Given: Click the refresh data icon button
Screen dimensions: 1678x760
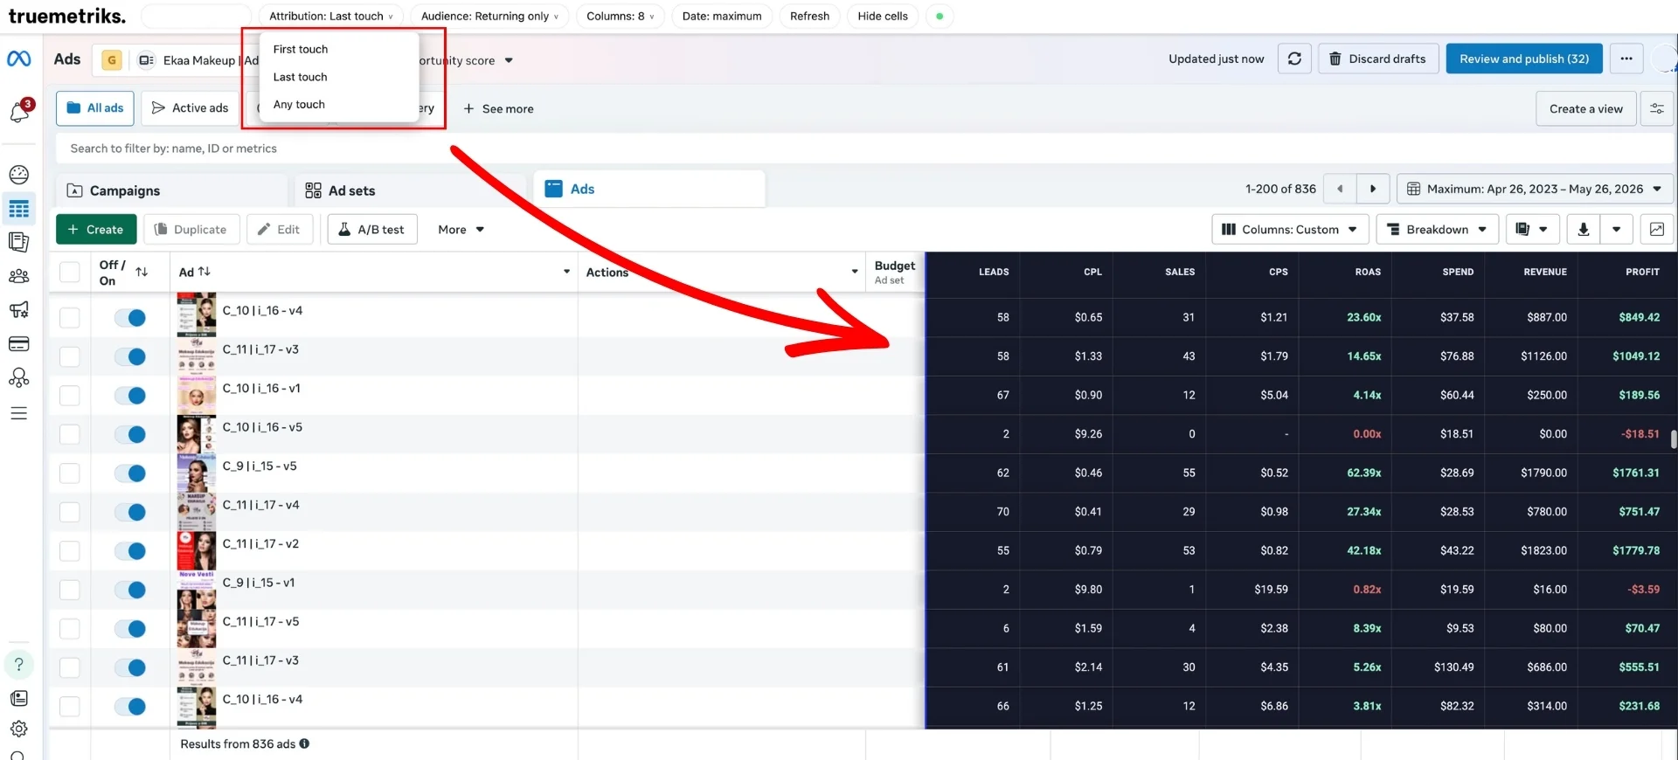Looking at the screenshot, I should coord(1294,59).
